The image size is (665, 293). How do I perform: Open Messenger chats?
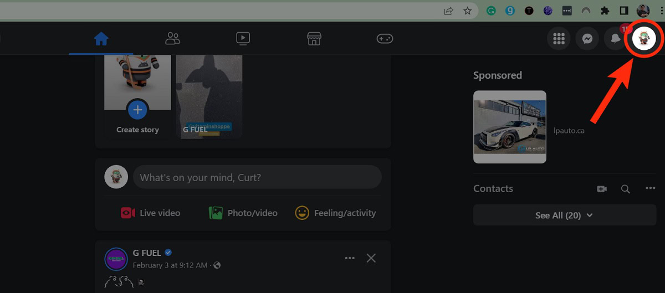(x=587, y=39)
